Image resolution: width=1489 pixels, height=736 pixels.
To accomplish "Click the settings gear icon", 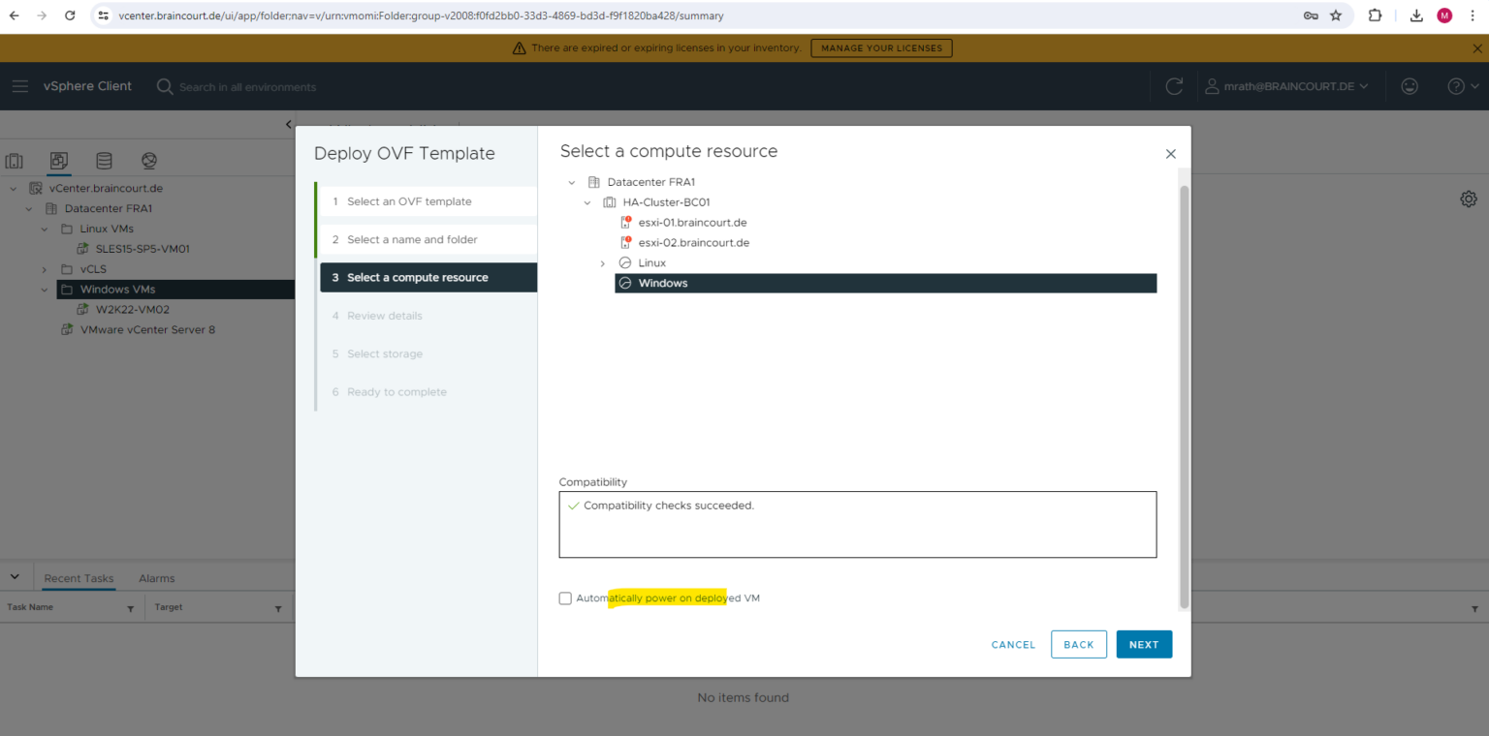I will tap(1469, 198).
